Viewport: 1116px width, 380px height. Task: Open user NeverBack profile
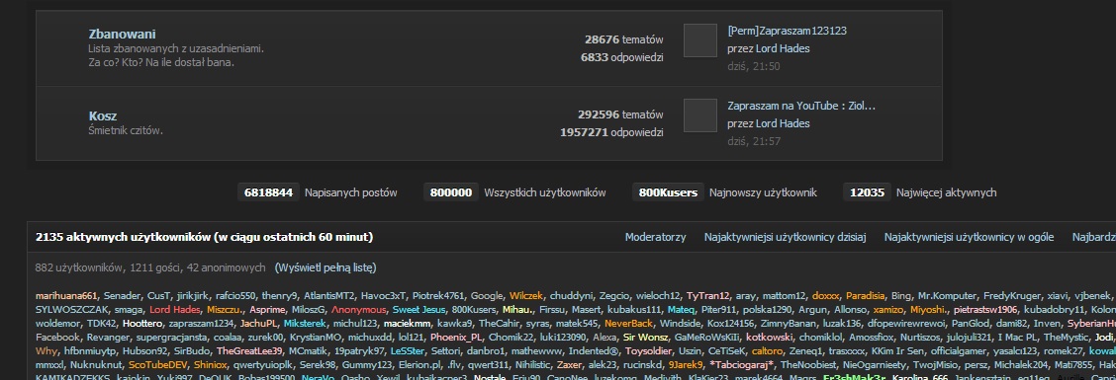click(628, 324)
